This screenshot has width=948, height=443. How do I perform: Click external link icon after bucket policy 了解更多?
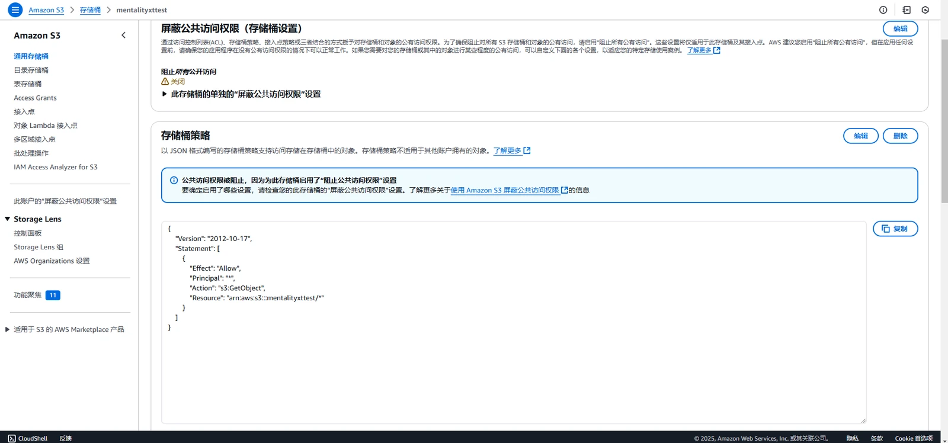[x=527, y=151]
